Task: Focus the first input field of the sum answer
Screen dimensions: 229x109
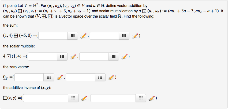Action: coord(53,36)
